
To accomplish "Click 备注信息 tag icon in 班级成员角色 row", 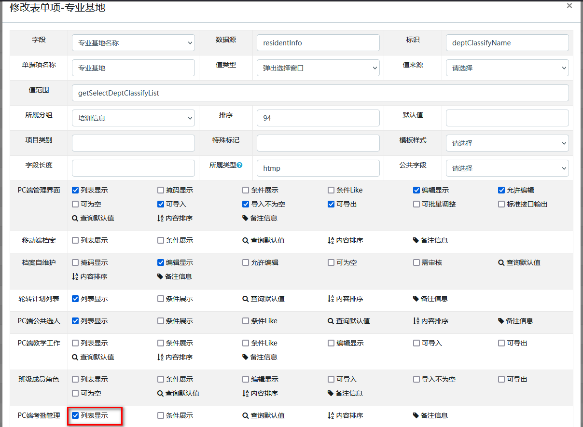I will [331, 393].
